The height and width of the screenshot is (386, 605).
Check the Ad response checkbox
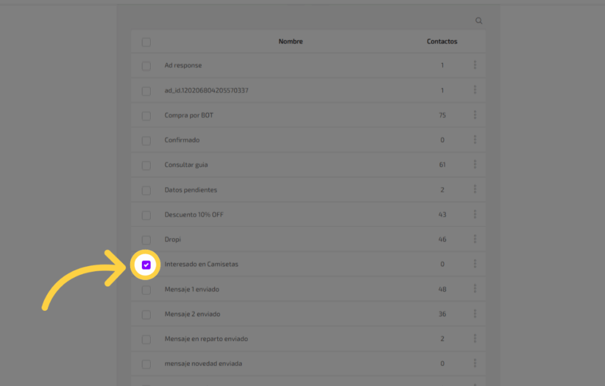coord(146,66)
